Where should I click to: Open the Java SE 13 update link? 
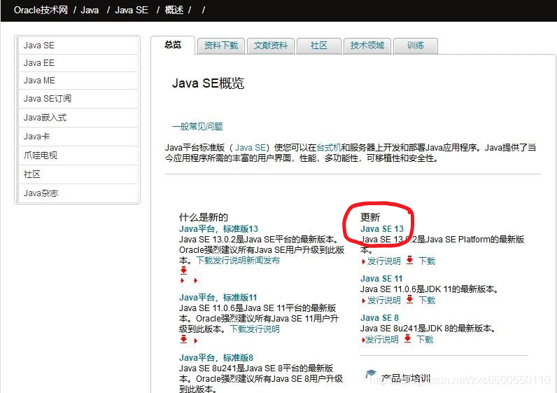pyautogui.click(x=382, y=228)
